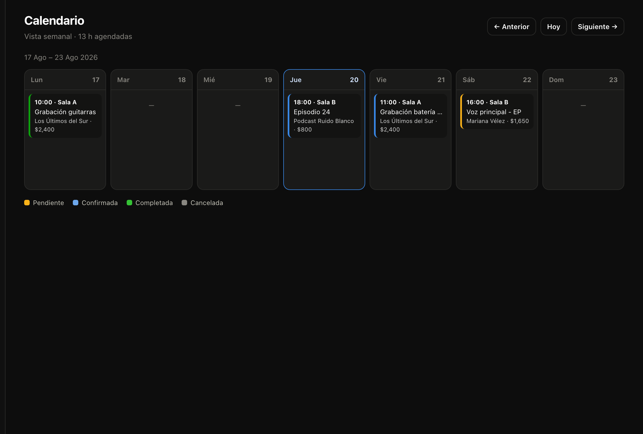The height and width of the screenshot is (434, 643).
Task: Select the Sáb 22 day header
Action: coord(497,80)
